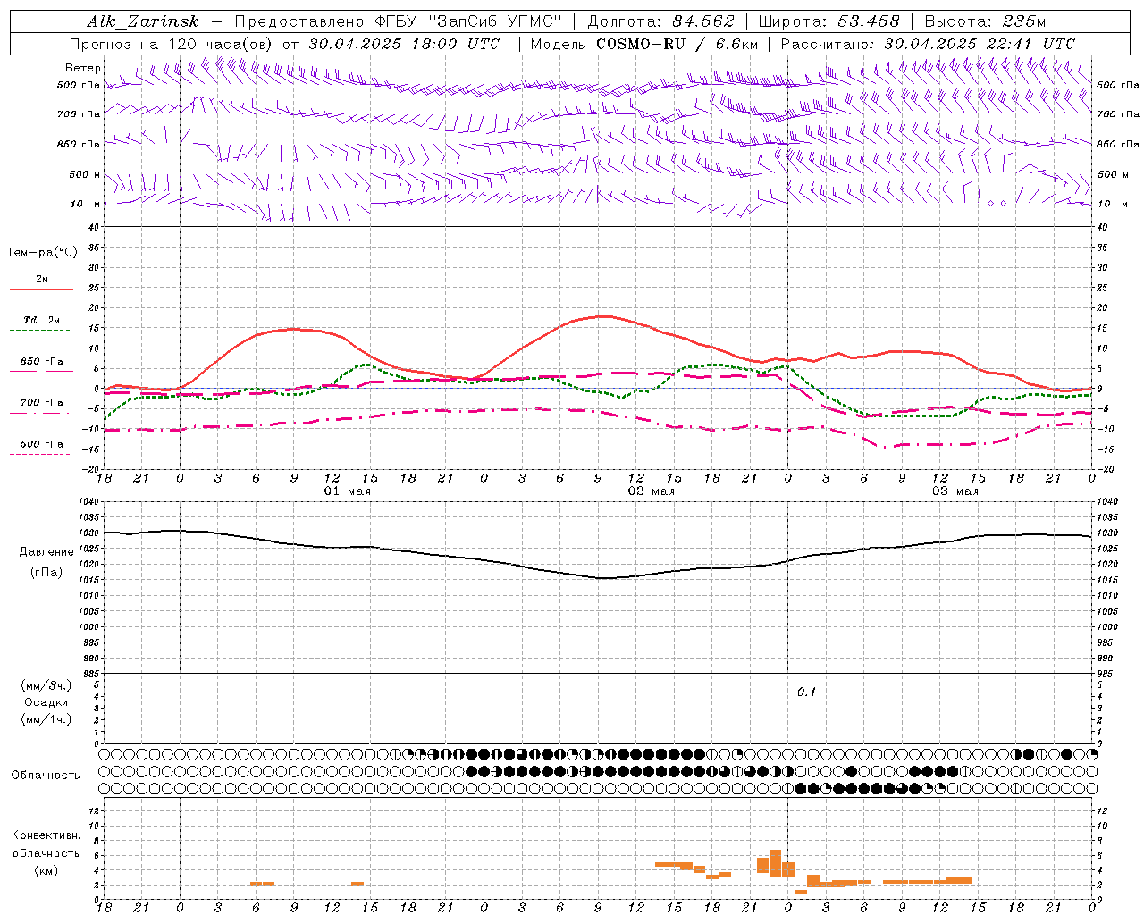Click the Td 2м legend entry
The height and width of the screenshot is (915, 1144).
(41, 320)
